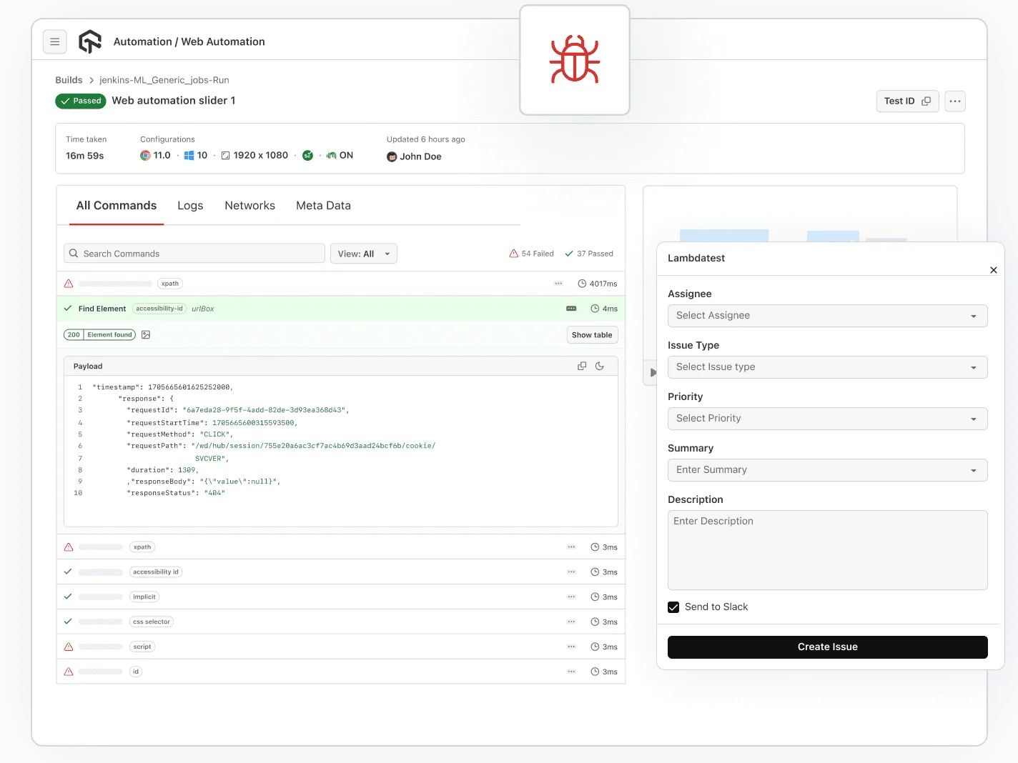Toggle dark mode with the moon icon
The height and width of the screenshot is (763, 1018).
(601, 366)
